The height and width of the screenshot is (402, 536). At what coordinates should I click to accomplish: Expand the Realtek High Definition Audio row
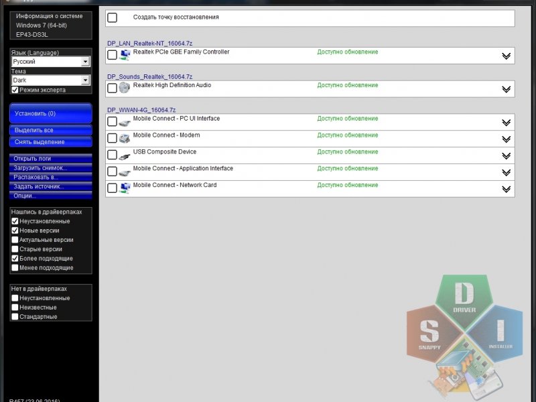click(506, 89)
